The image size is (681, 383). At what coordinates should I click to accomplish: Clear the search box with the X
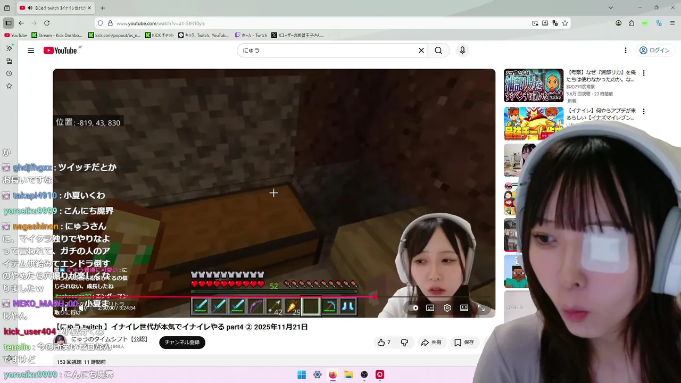pyautogui.click(x=421, y=51)
